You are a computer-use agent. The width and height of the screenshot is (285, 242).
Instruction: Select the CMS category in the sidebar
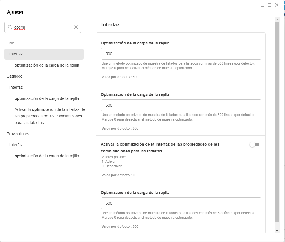11,43
